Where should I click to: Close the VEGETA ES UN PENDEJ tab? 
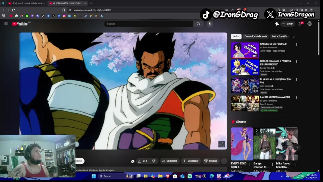85,3
